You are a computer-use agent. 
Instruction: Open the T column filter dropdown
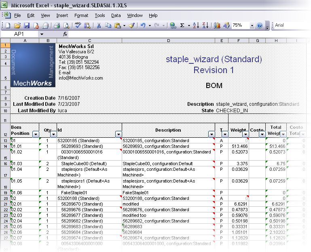[x=225, y=134]
